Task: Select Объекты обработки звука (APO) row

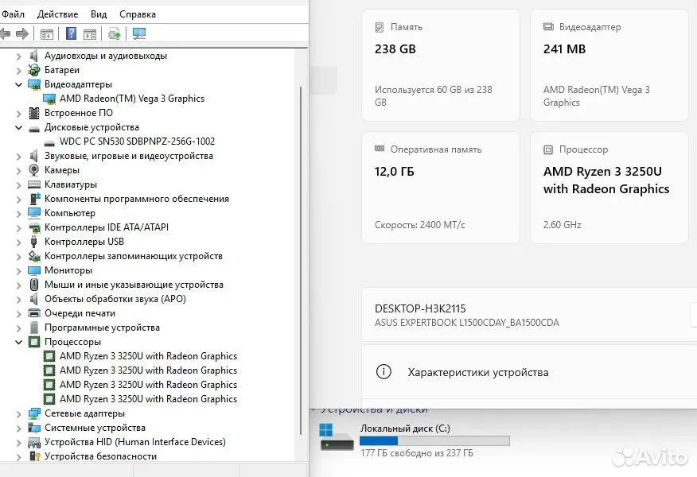Action: point(115,299)
